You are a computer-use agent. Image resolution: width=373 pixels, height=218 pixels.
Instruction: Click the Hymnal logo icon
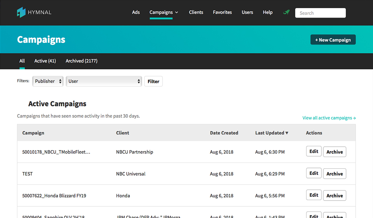pos(21,12)
